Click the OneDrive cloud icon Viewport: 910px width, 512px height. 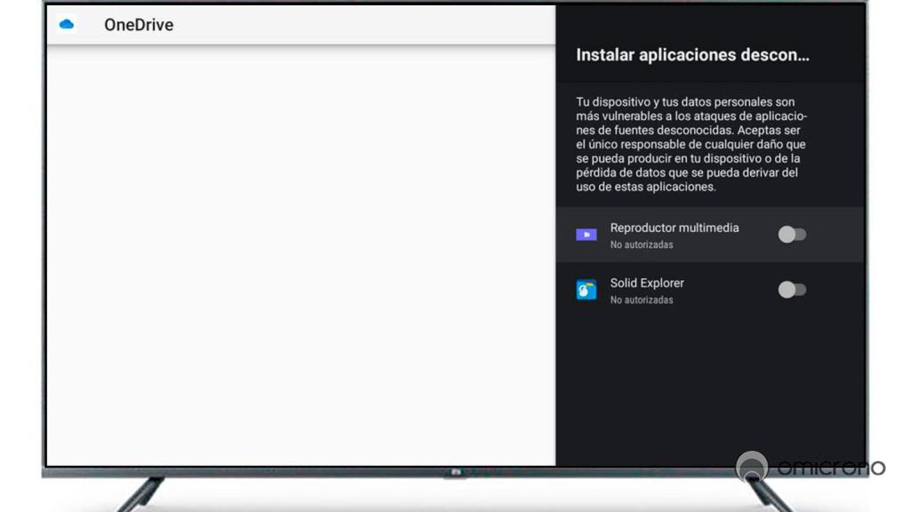click(x=67, y=25)
